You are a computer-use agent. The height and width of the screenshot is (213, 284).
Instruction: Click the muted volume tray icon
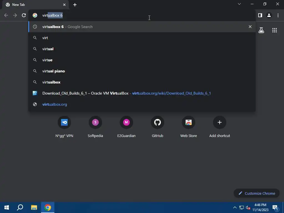(x=248, y=207)
